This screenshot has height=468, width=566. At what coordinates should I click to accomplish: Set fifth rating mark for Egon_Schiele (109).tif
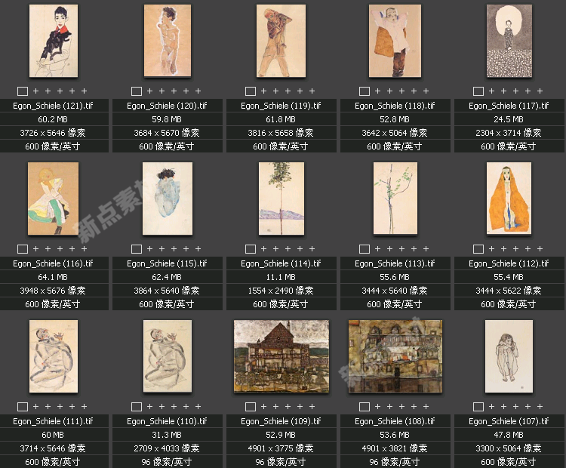tap(312, 407)
